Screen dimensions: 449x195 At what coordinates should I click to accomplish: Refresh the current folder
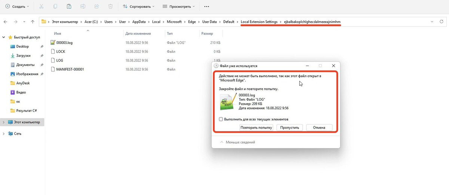[442, 22]
